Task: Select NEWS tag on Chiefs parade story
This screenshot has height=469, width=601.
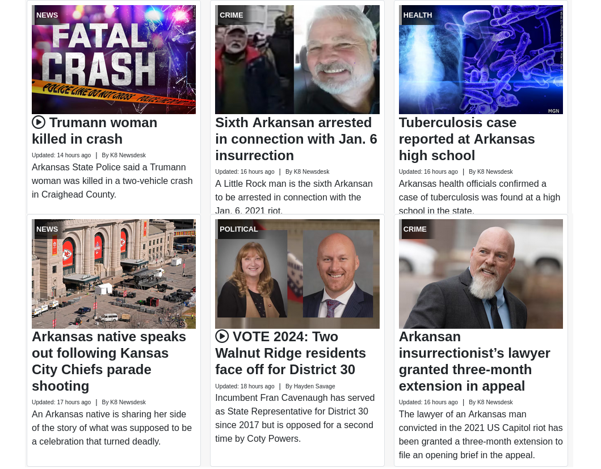Action: (47, 229)
